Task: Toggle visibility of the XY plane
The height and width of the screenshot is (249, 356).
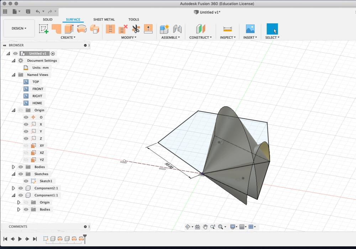Action: (x=26, y=145)
